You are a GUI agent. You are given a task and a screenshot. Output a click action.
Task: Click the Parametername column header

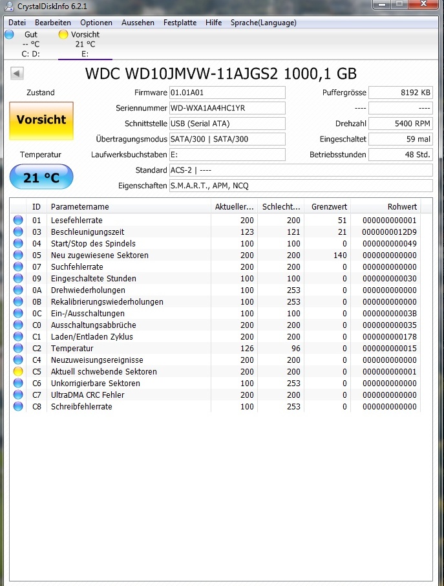point(129,207)
